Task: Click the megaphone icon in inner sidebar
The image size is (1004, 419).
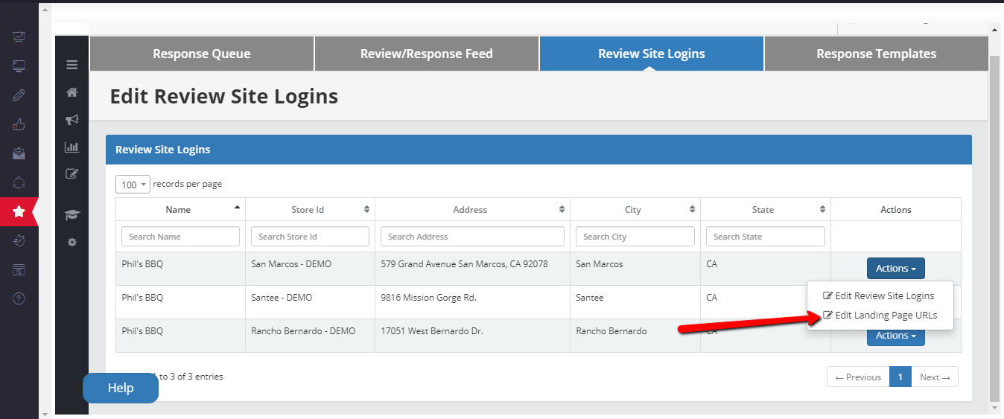Action: (72, 120)
